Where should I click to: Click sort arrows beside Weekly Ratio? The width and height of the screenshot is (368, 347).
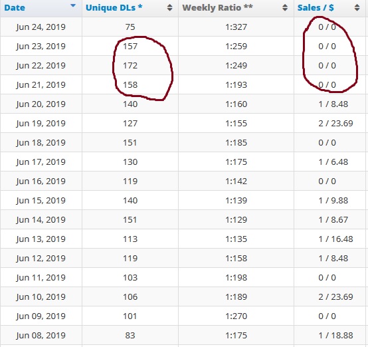(x=285, y=7)
